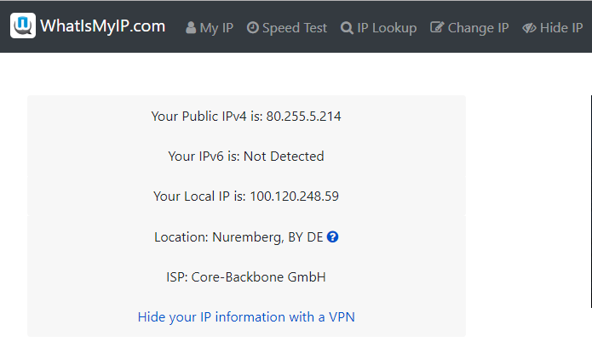
Task: Click the dark vertical scrollbar at right edge
Action: tap(591, 202)
